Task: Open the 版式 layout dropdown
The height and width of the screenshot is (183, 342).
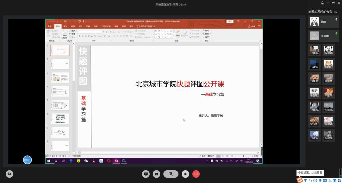Action: (73, 31)
